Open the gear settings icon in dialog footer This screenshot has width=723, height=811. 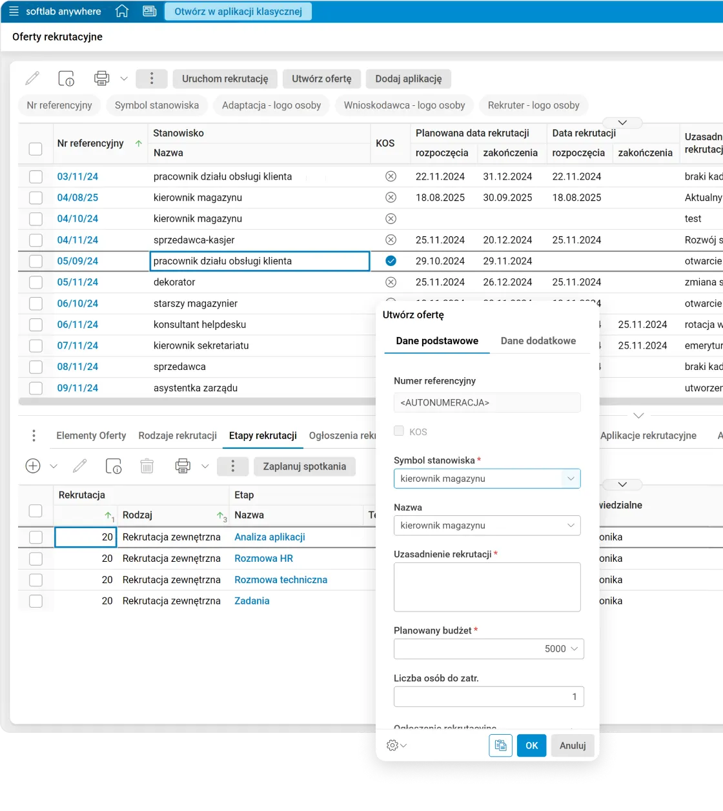pyautogui.click(x=392, y=745)
